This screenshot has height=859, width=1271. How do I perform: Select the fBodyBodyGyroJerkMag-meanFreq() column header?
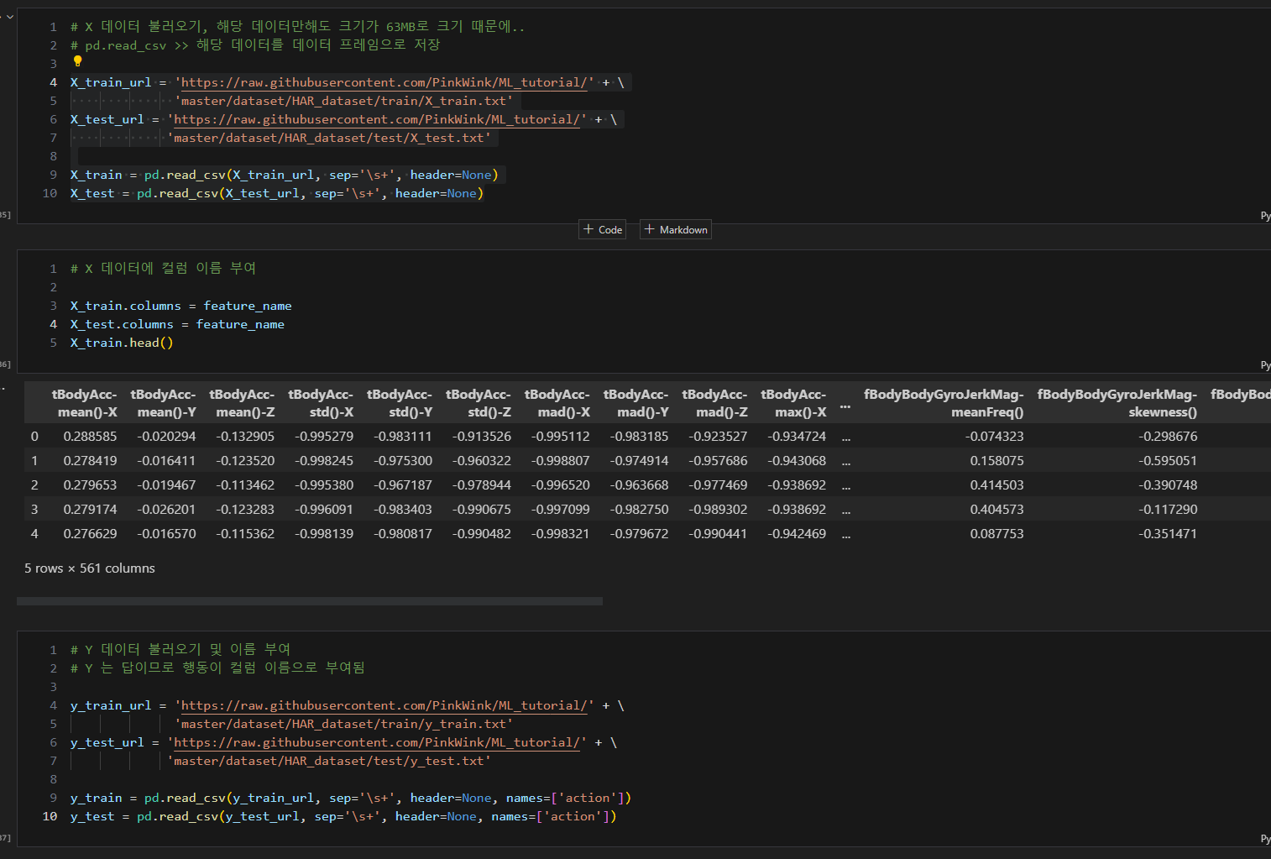[x=944, y=403]
